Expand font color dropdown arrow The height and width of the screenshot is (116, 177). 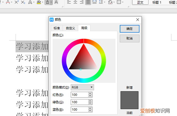click(x=51, y=2)
